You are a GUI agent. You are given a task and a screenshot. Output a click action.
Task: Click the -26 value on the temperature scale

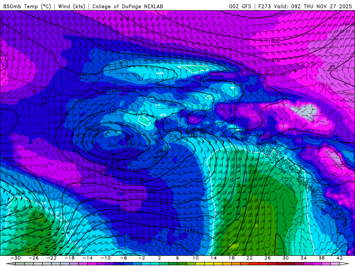(34, 258)
